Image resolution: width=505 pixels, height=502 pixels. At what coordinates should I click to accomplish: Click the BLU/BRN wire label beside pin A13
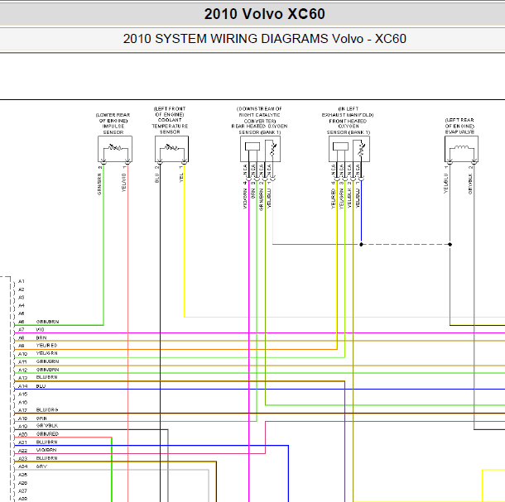(46, 377)
